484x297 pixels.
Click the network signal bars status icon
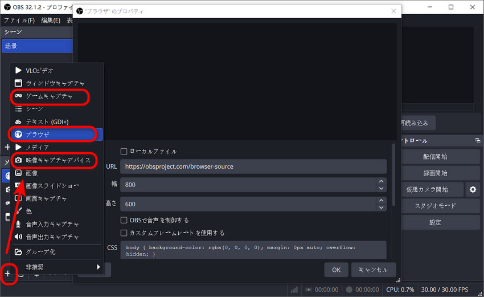(x=294, y=290)
